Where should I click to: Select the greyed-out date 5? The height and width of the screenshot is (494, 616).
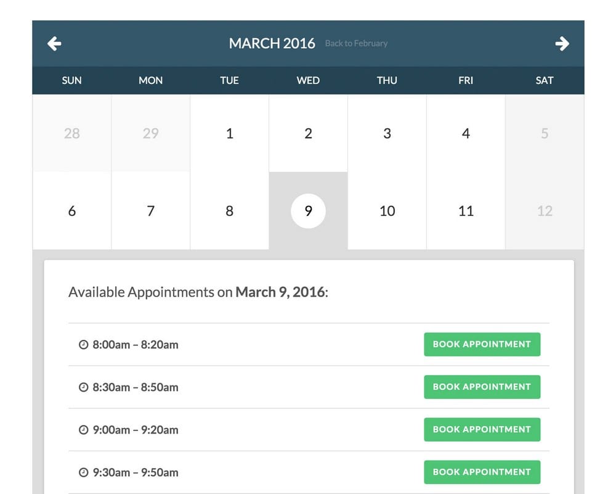(545, 133)
